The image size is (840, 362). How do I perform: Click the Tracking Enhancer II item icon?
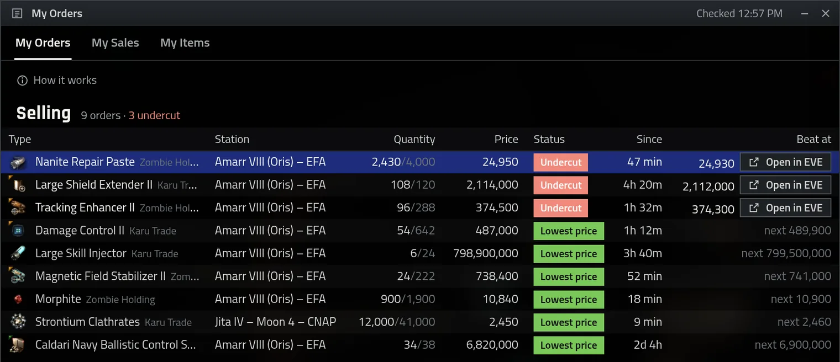(x=17, y=208)
